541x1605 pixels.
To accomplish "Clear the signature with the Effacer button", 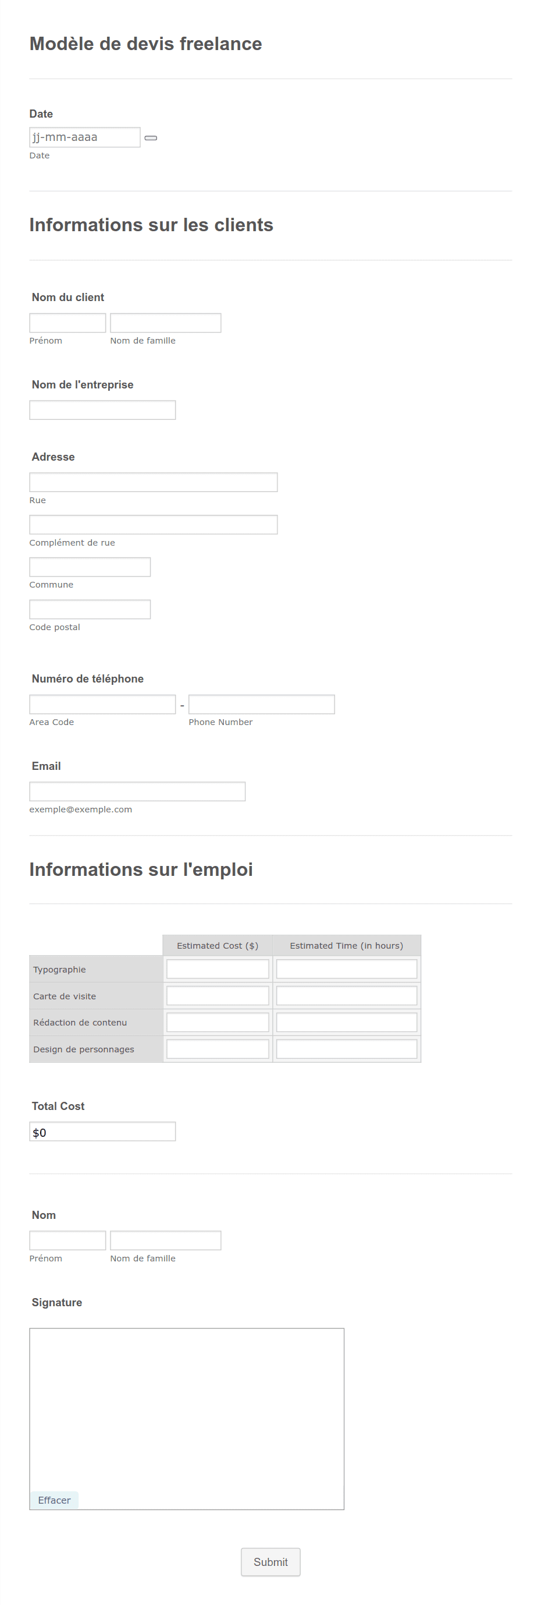I will [x=54, y=1500].
